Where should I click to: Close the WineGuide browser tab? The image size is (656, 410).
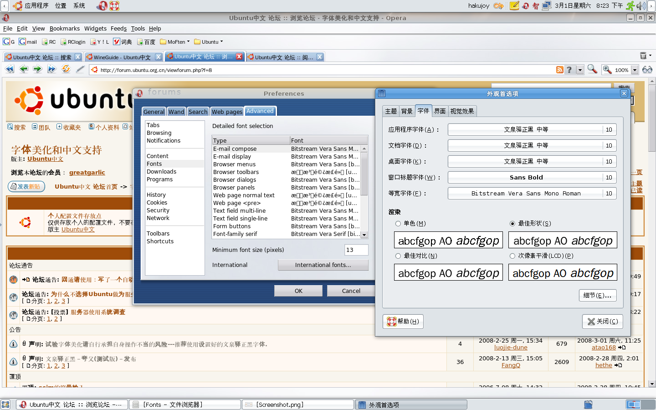pos(158,57)
